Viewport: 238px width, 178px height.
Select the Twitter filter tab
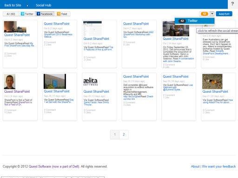point(27,14)
